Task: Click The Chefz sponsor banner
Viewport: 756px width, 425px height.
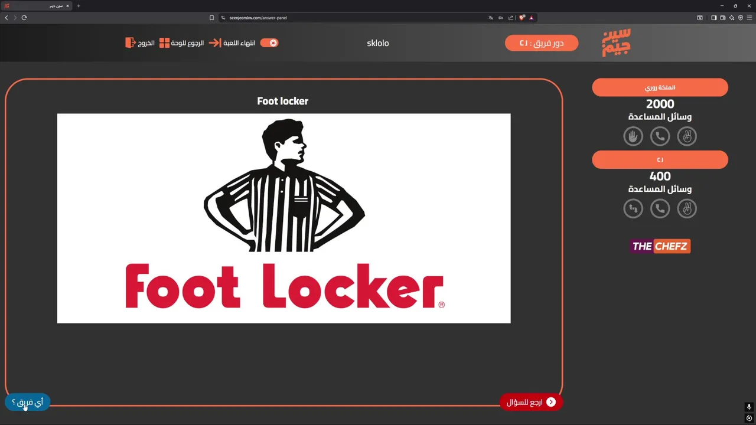Action: pos(660,246)
